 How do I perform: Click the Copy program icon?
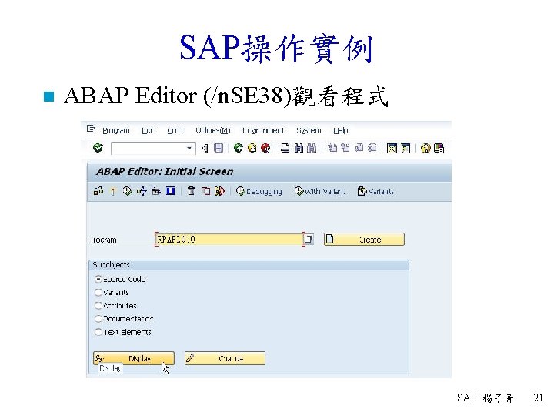click(205, 191)
